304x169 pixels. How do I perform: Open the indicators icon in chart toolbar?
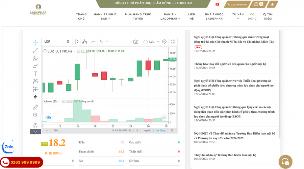point(93,42)
